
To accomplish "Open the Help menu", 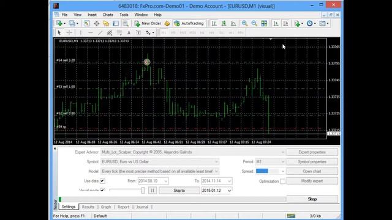I will [x=158, y=15].
